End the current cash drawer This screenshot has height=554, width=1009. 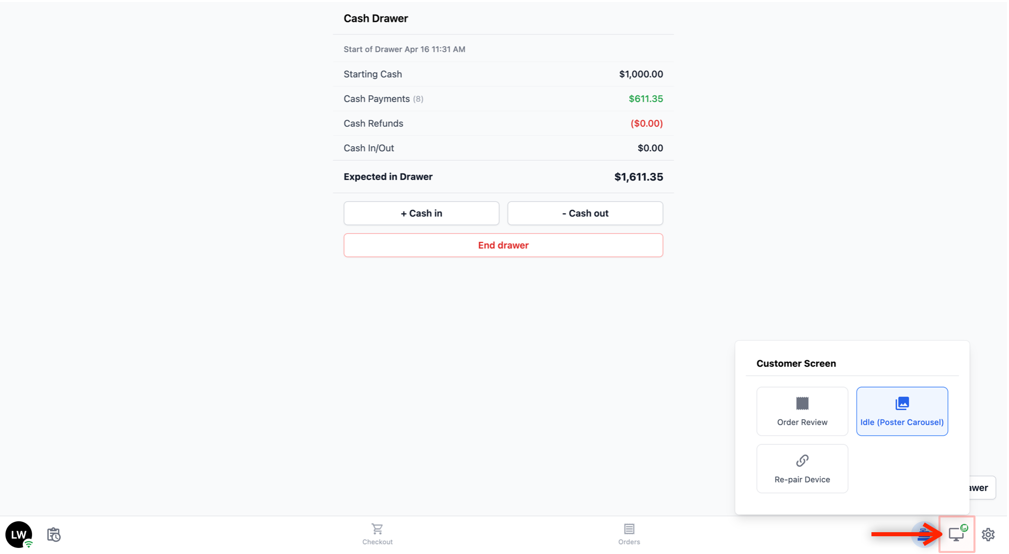click(x=503, y=245)
